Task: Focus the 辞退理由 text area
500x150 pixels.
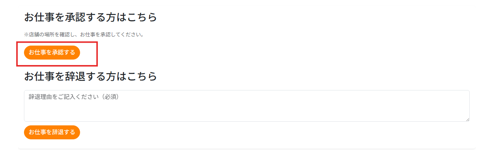Action: (246, 106)
